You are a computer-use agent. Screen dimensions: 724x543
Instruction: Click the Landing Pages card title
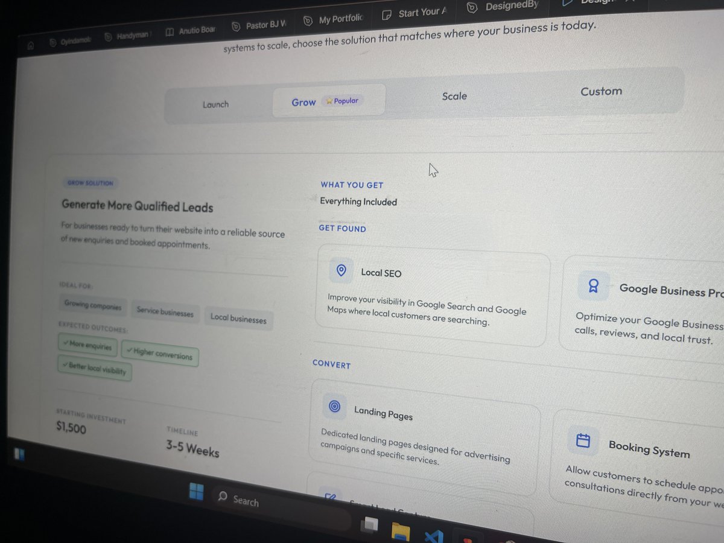click(384, 413)
